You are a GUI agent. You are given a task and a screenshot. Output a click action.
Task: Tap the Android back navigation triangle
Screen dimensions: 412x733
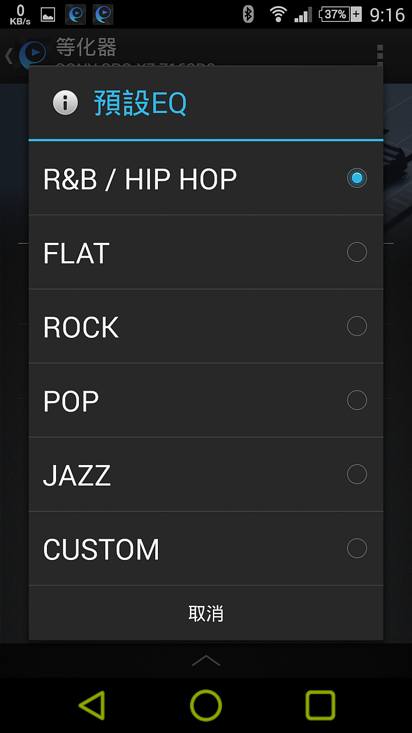92,705
